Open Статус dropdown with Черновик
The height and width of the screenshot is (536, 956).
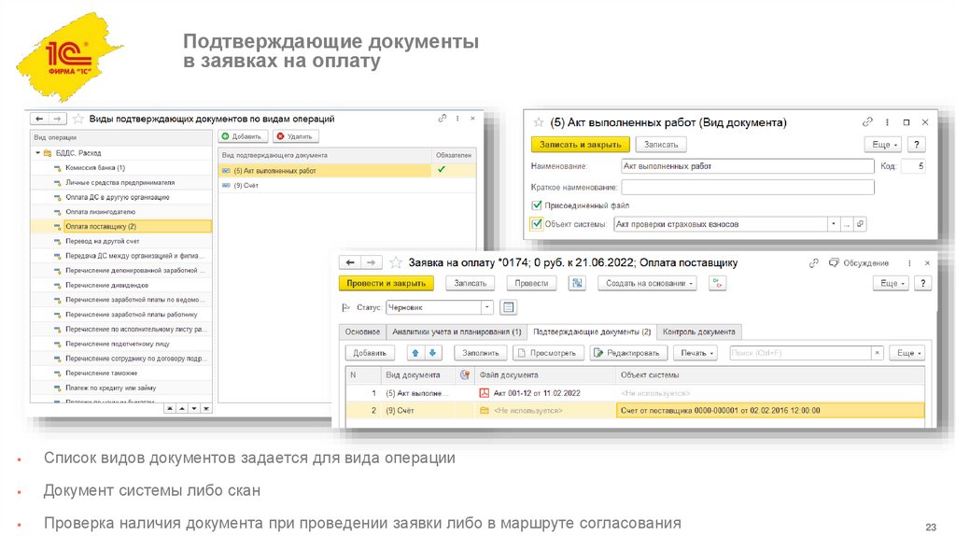coord(486,307)
